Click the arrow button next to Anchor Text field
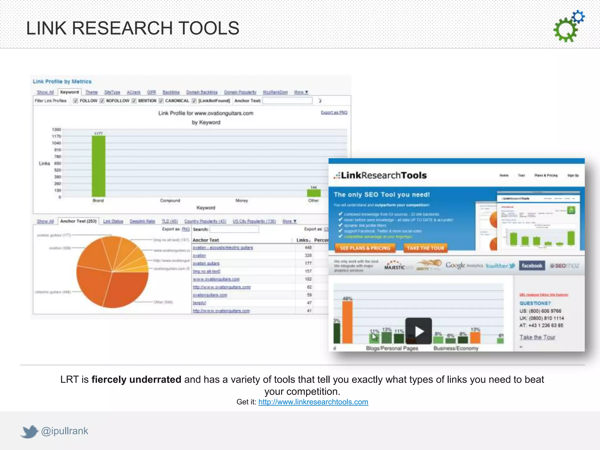The image size is (600, 450). [320, 101]
